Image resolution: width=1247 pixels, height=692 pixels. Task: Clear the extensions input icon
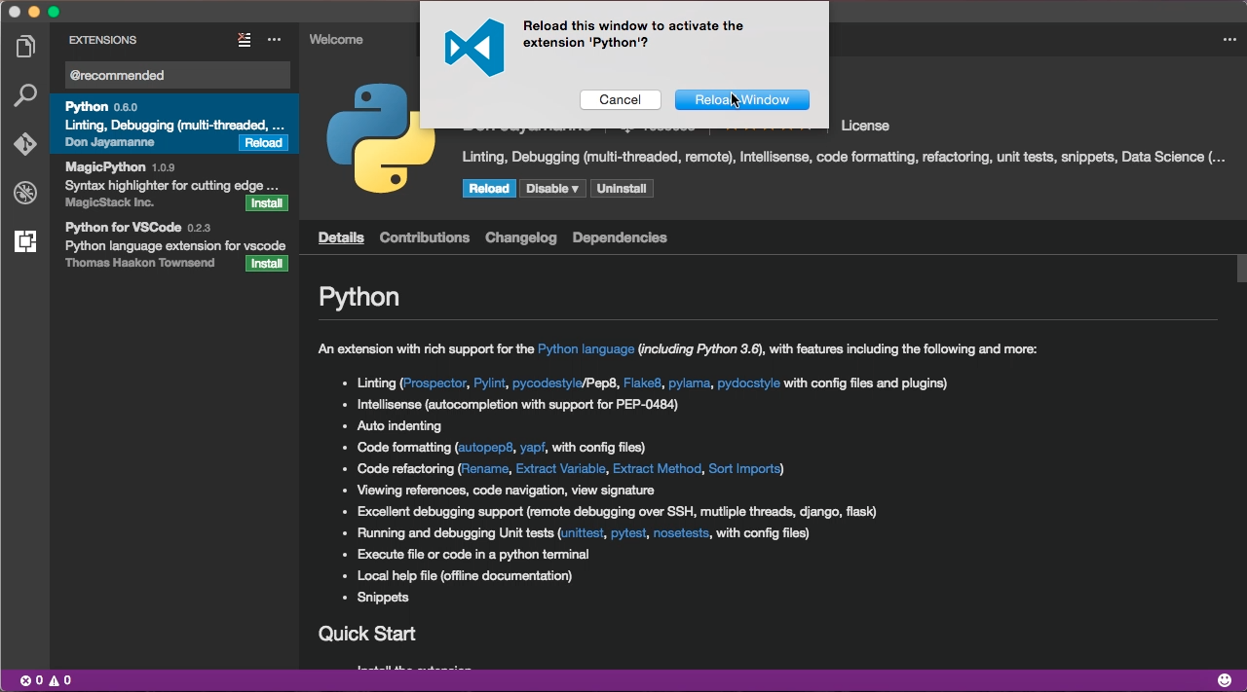click(245, 40)
